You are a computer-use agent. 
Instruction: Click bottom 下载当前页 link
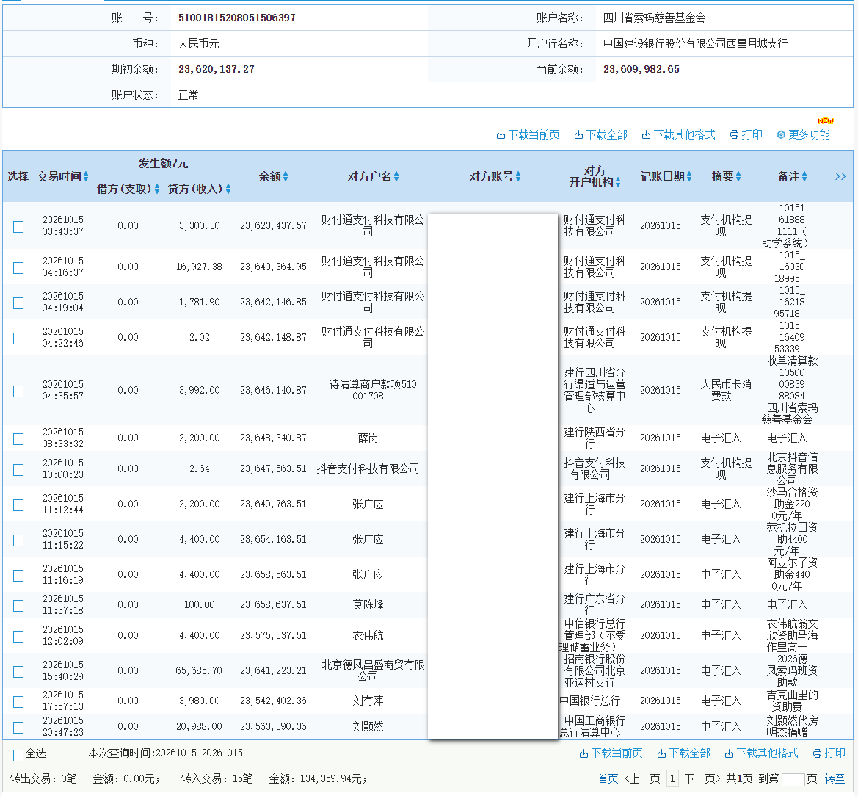click(611, 753)
